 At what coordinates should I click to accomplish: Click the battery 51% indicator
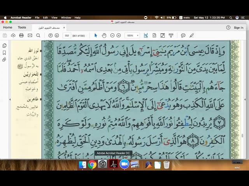click(x=172, y=17)
